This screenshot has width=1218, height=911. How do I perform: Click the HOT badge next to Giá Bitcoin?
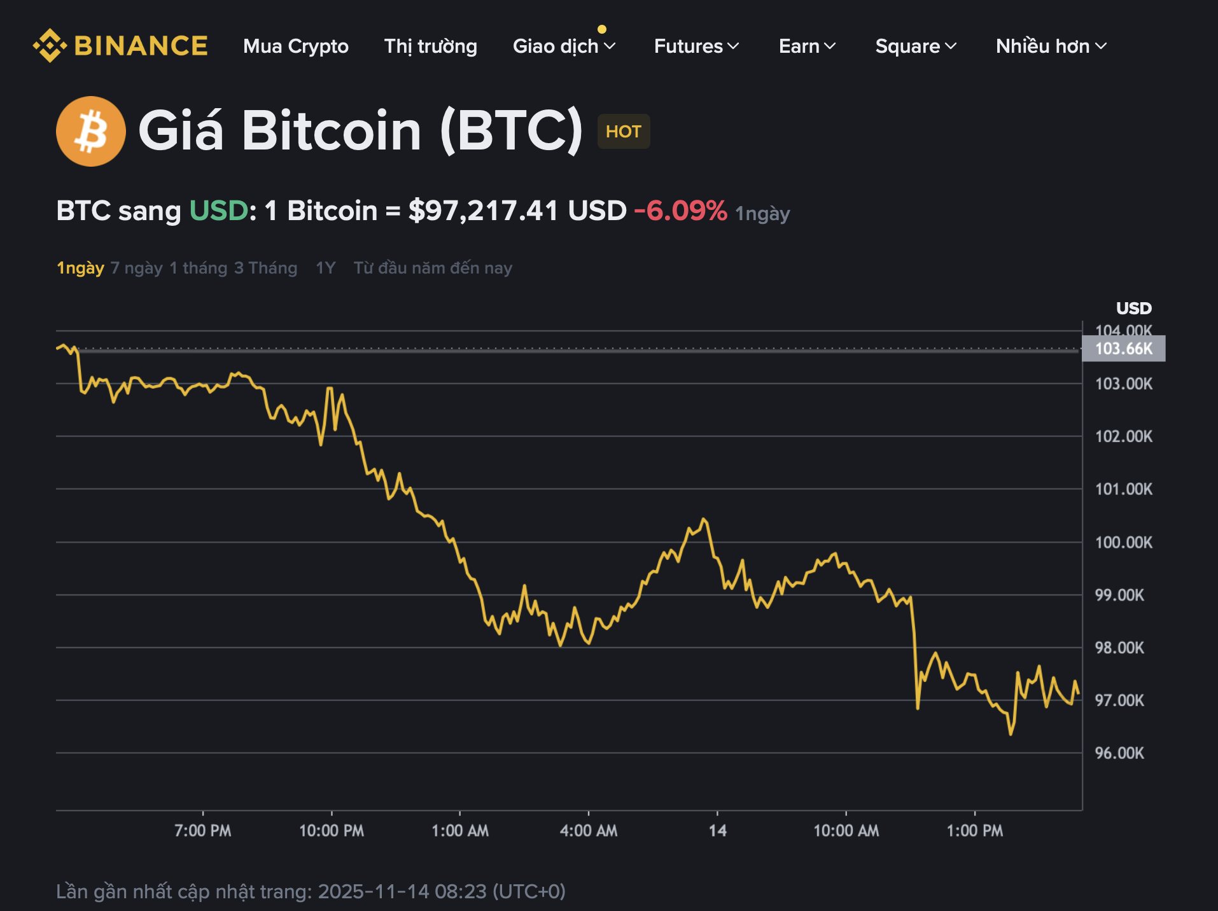[x=622, y=131]
